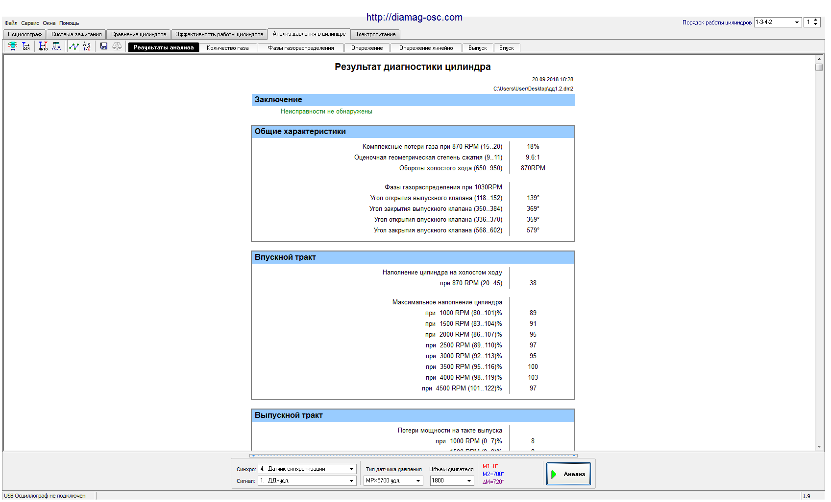Open the Количество газа sub-tab
831x502 pixels.
click(228, 48)
